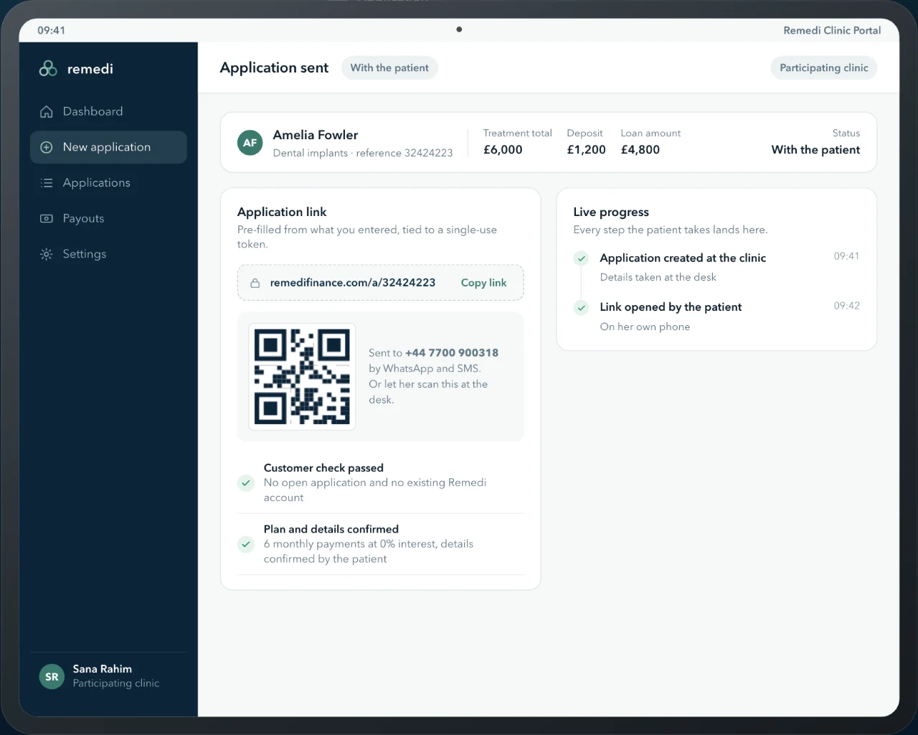Click the Payouts banknote icon
Screen dimensions: 918x735
pyautogui.click(x=47, y=218)
